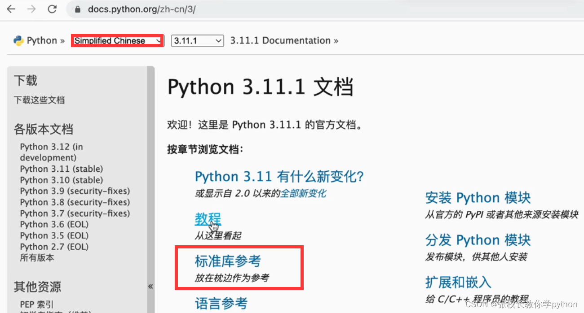Click the 从这里看起 caption text

click(218, 235)
